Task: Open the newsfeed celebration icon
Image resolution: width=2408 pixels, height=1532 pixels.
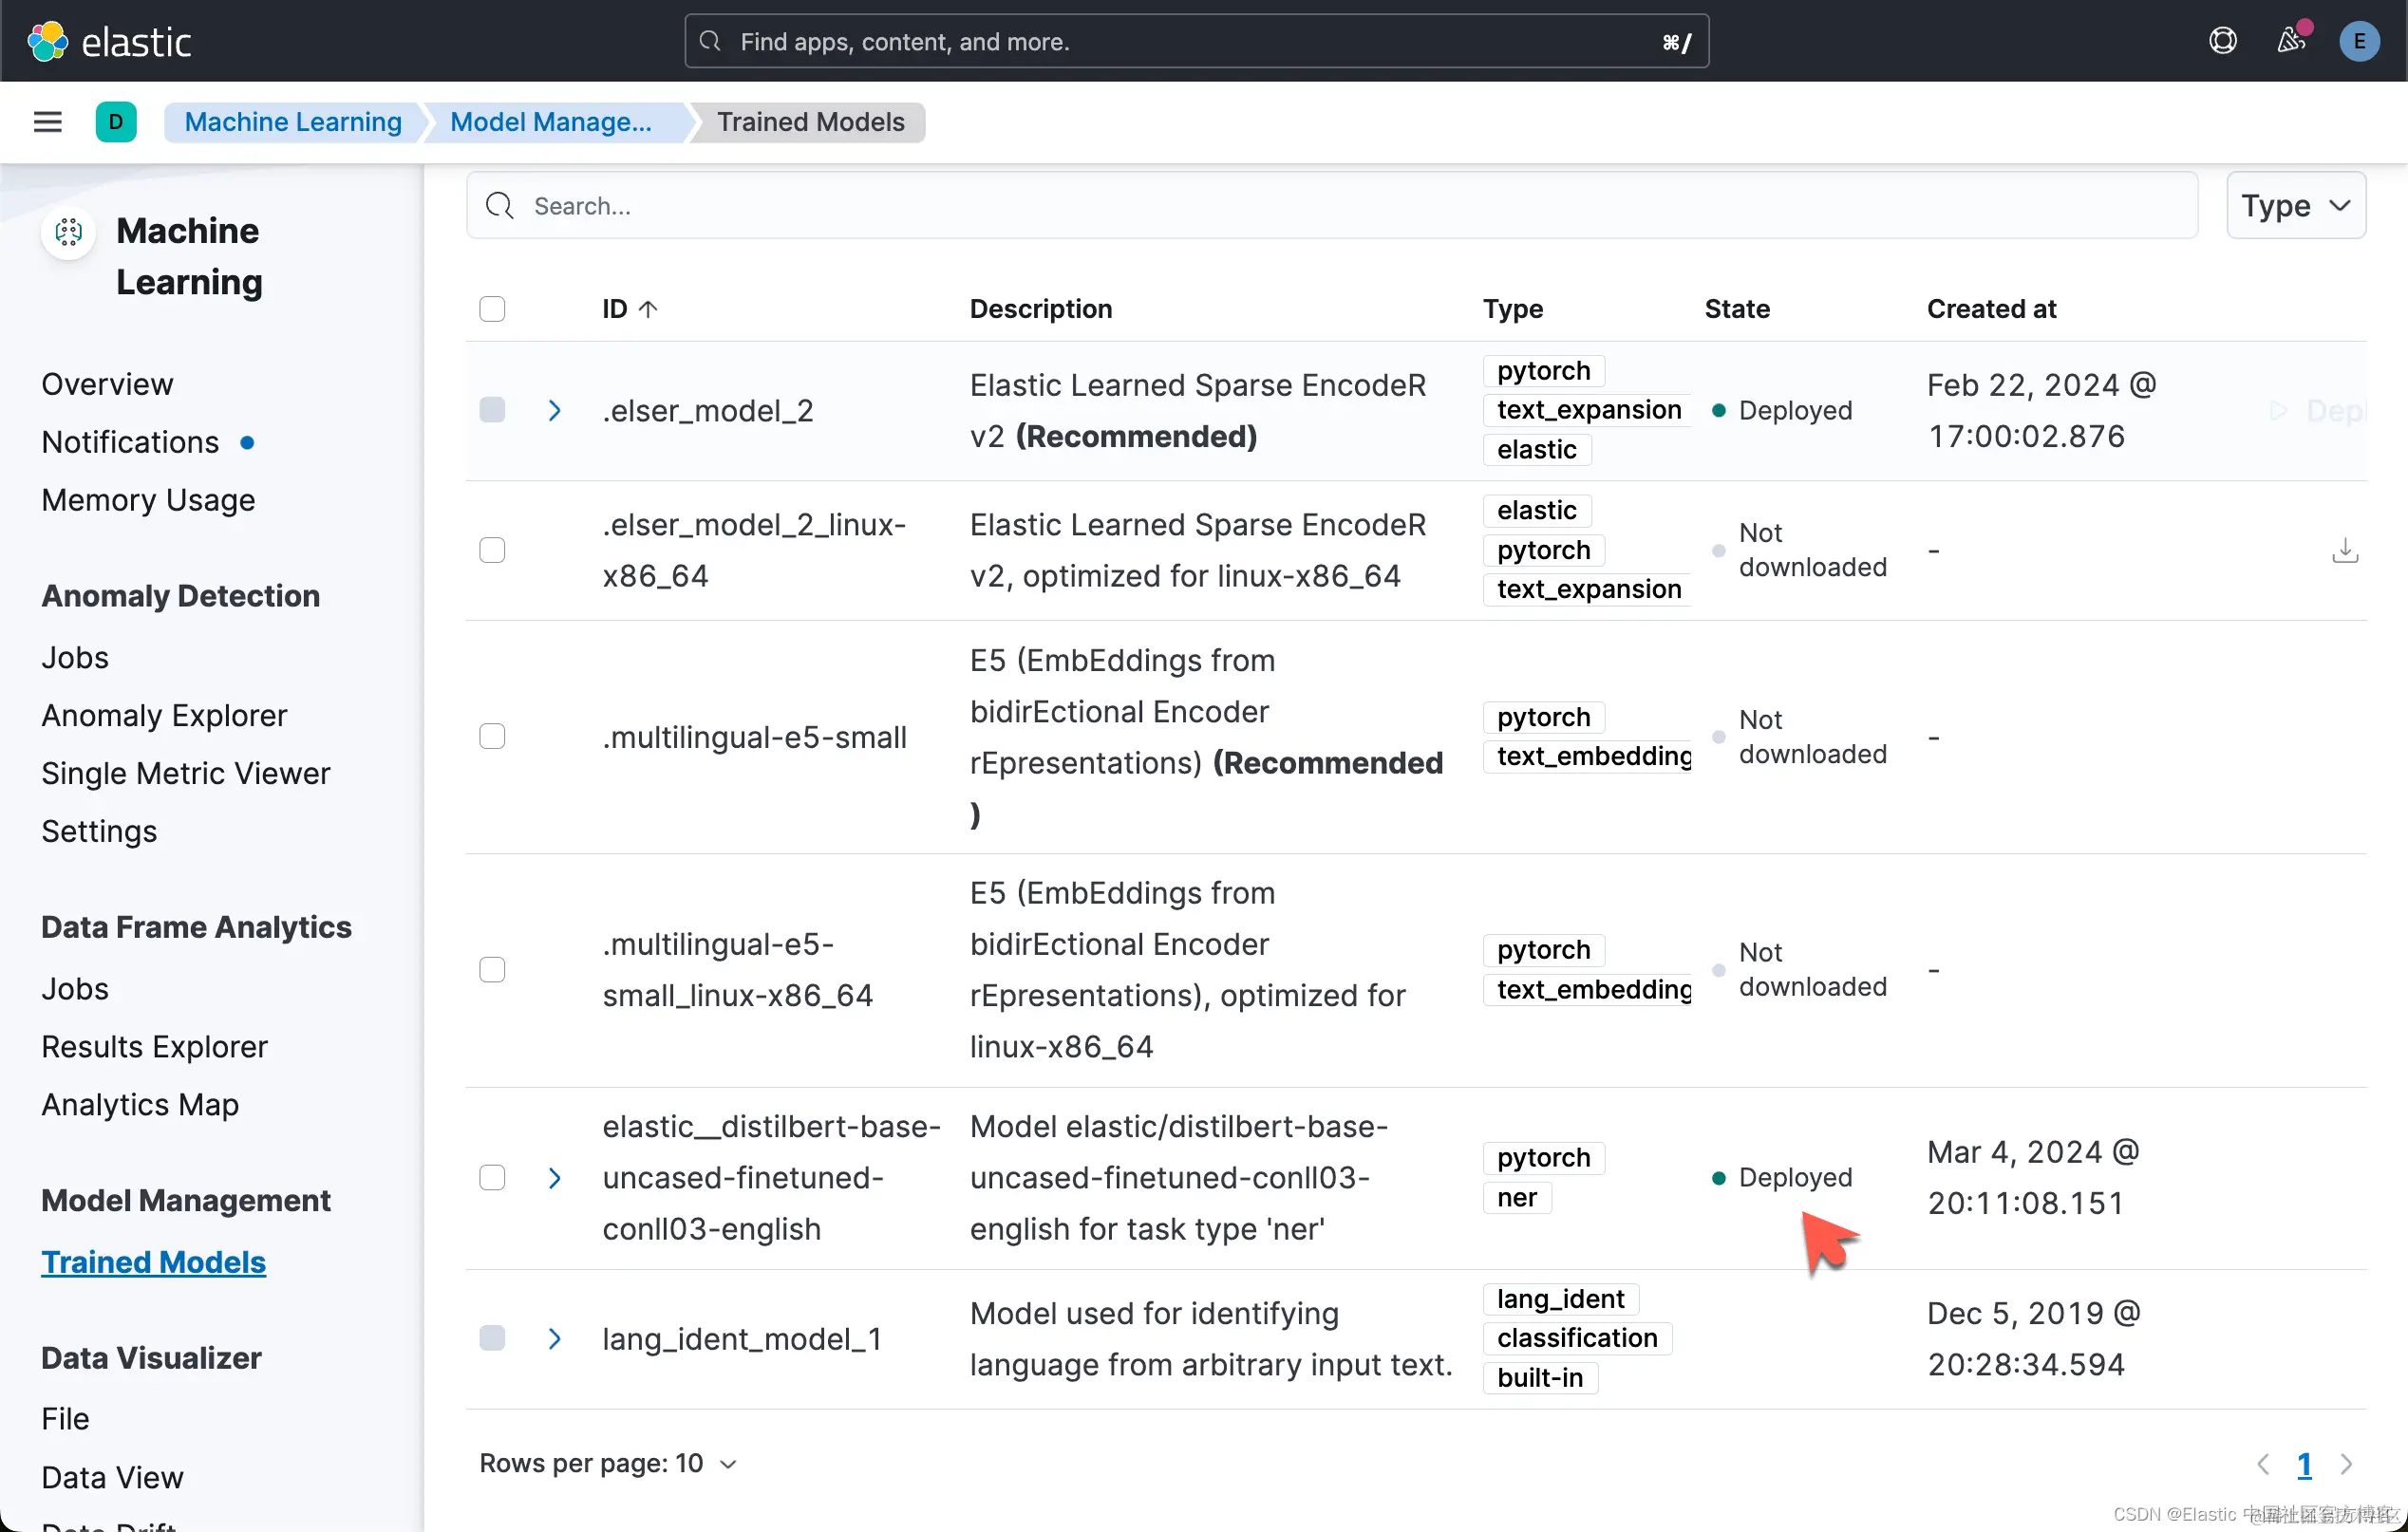Action: [2291, 41]
